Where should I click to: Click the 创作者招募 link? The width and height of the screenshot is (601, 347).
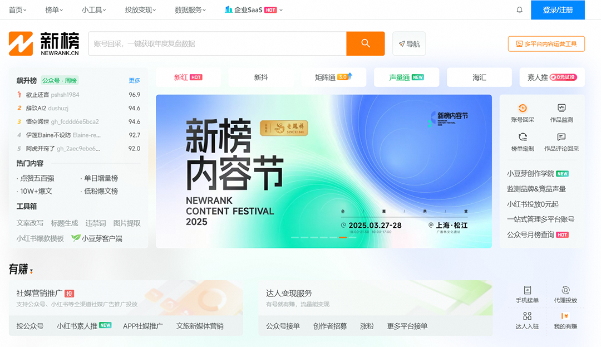329,326
